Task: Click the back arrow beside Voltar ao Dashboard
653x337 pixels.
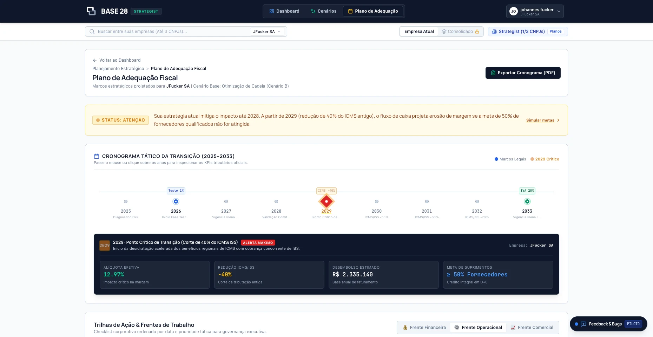Action: click(x=95, y=60)
